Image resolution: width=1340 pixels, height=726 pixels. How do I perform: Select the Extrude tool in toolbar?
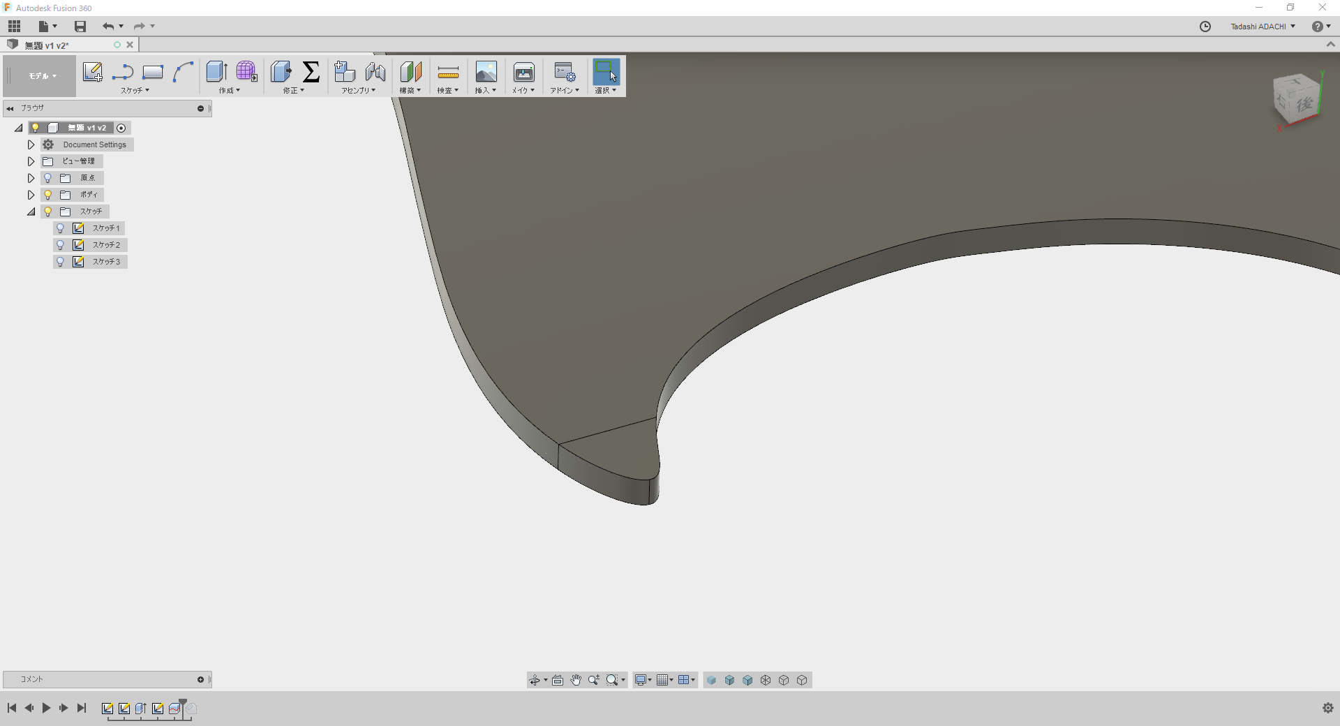[216, 72]
